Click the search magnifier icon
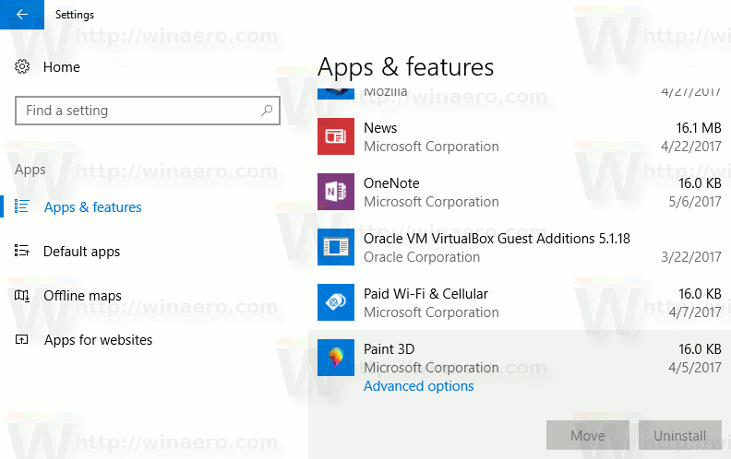731x459 pixels. pyautogui.click(x=267, y=111)
